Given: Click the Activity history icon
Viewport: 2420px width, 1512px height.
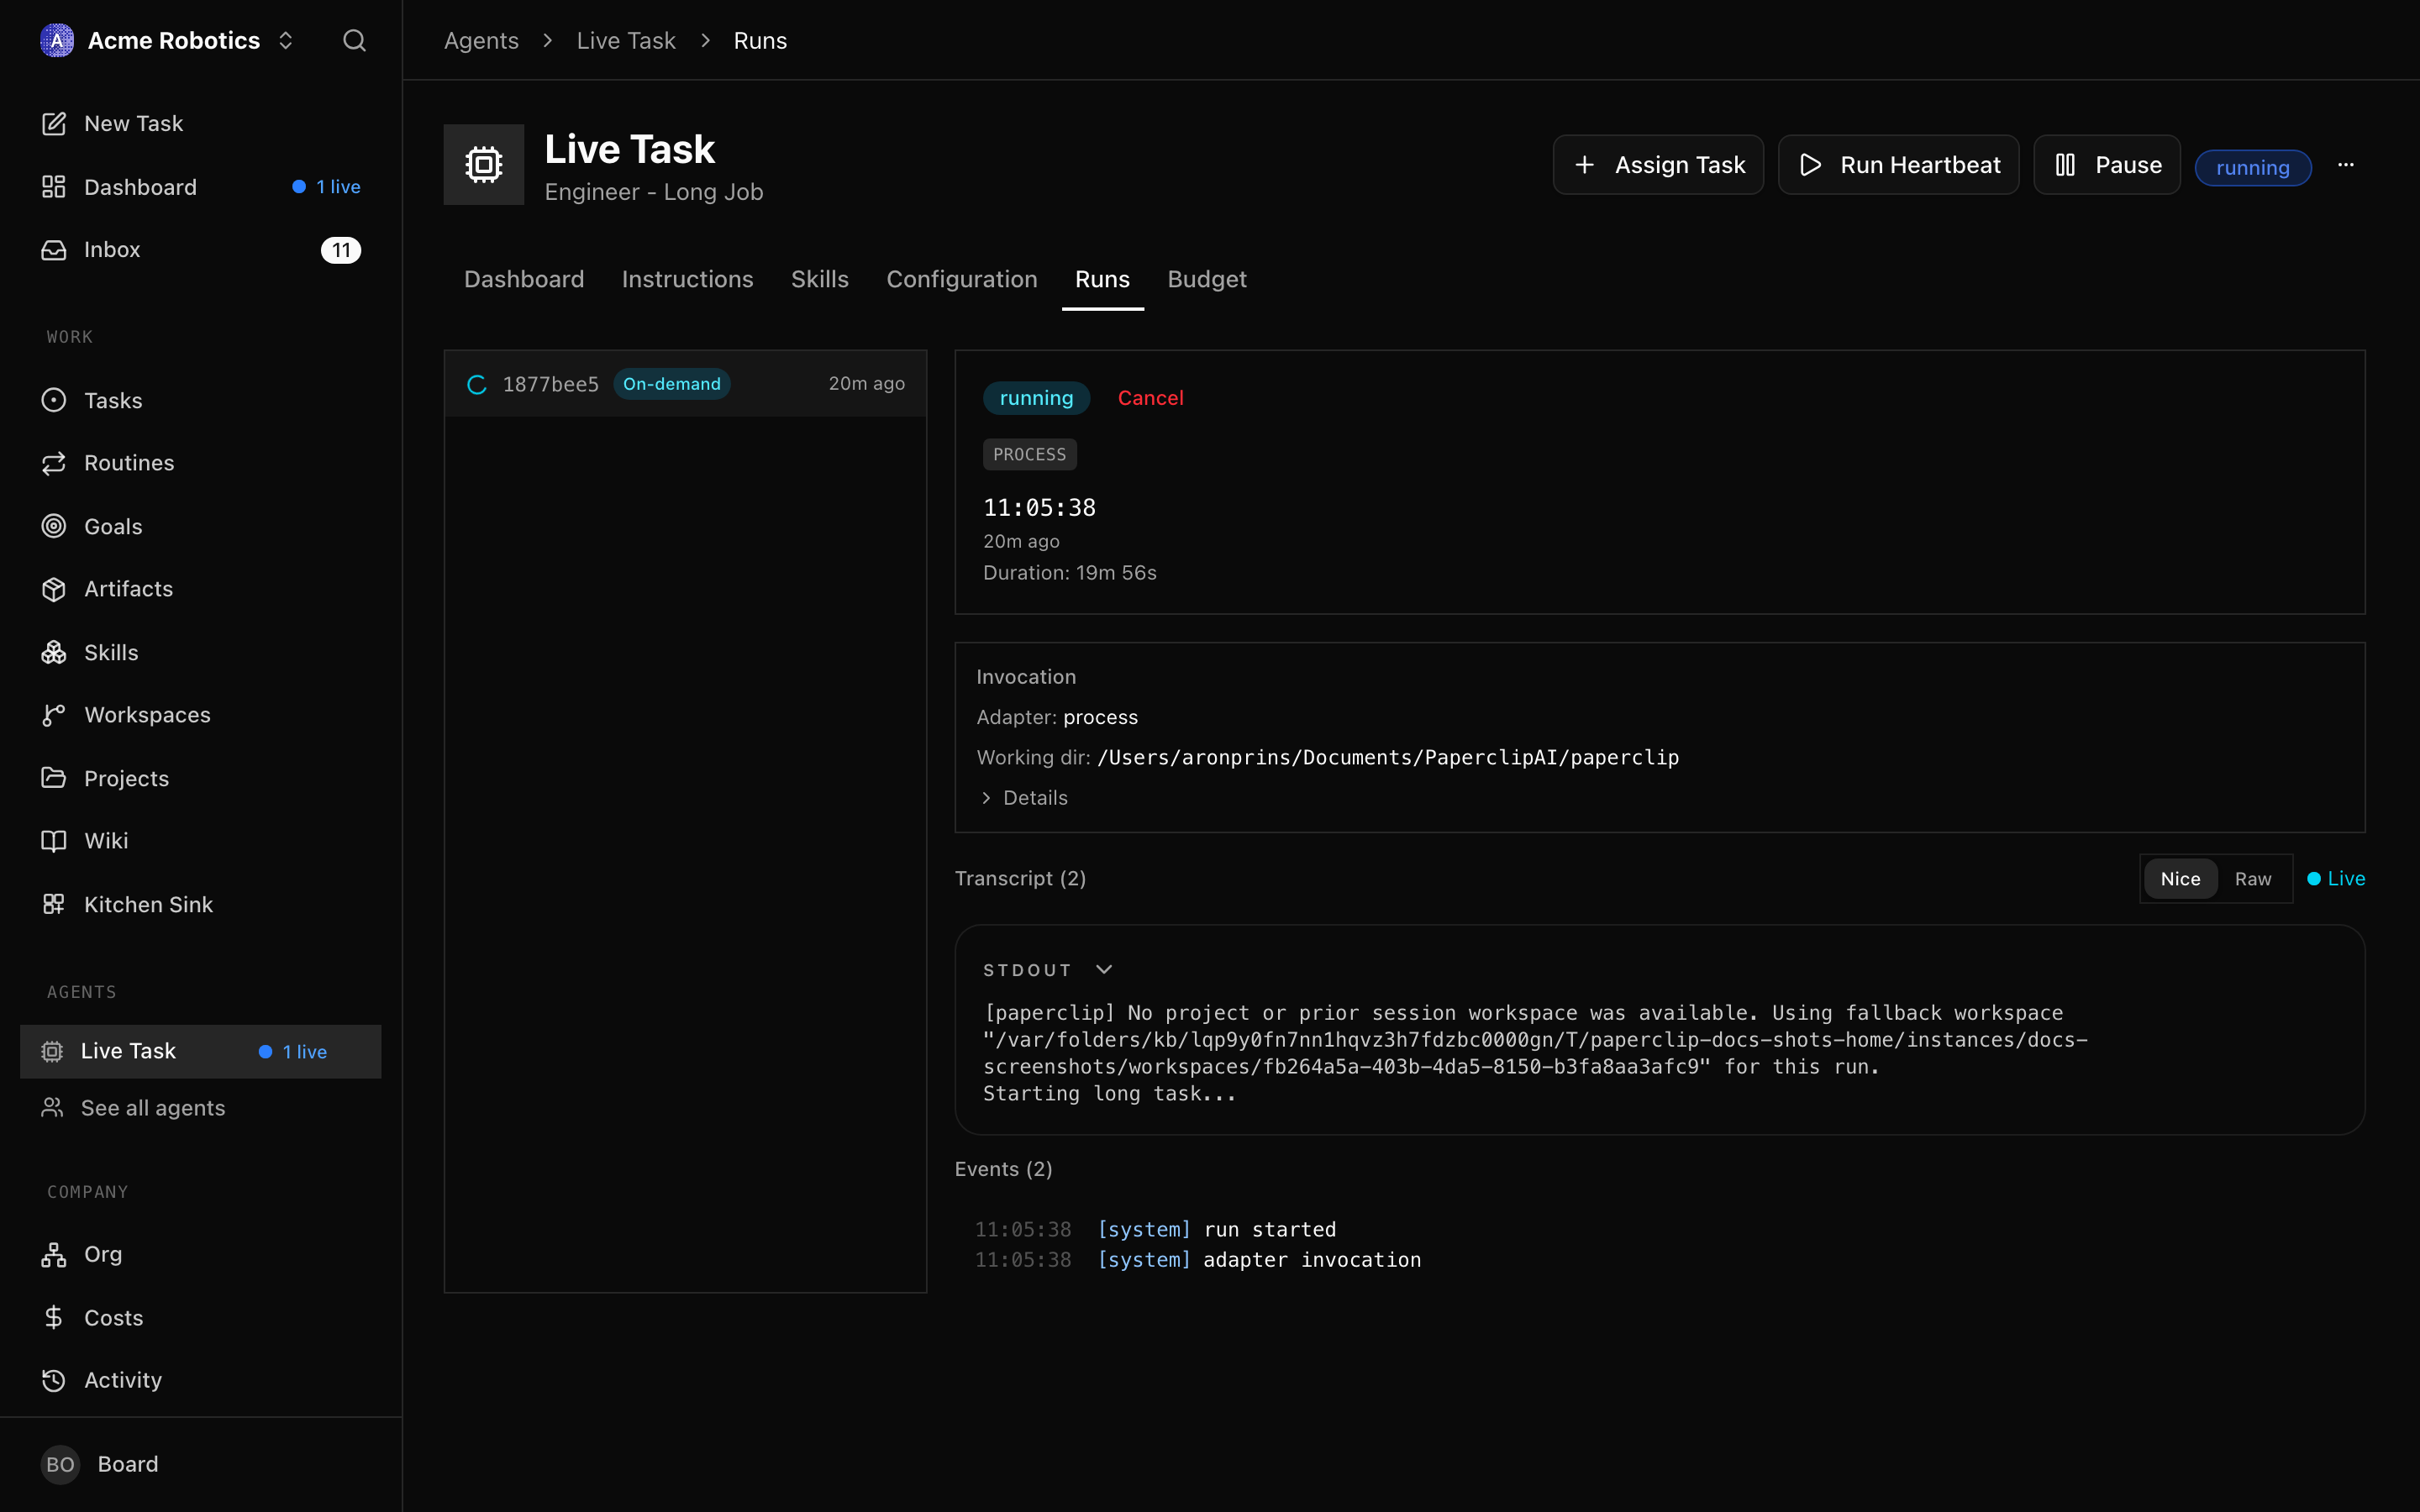Looking at the screenshot, I should coord(54,1380).
